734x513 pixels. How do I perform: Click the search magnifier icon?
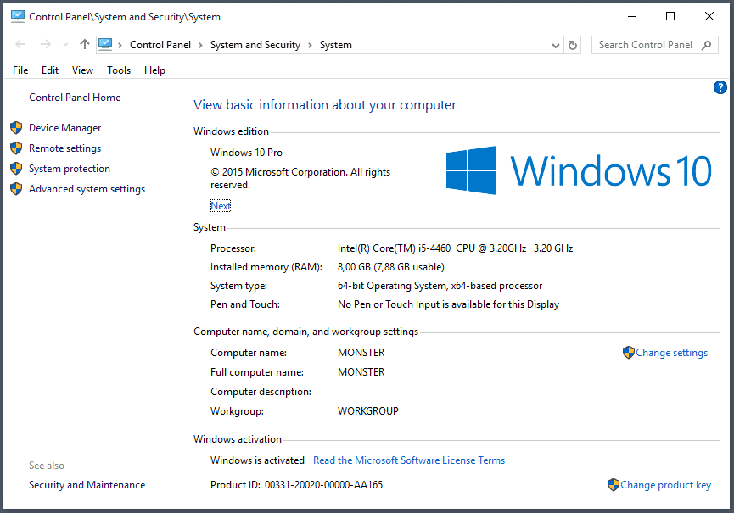pyautogui.click(x=708, y=45)
